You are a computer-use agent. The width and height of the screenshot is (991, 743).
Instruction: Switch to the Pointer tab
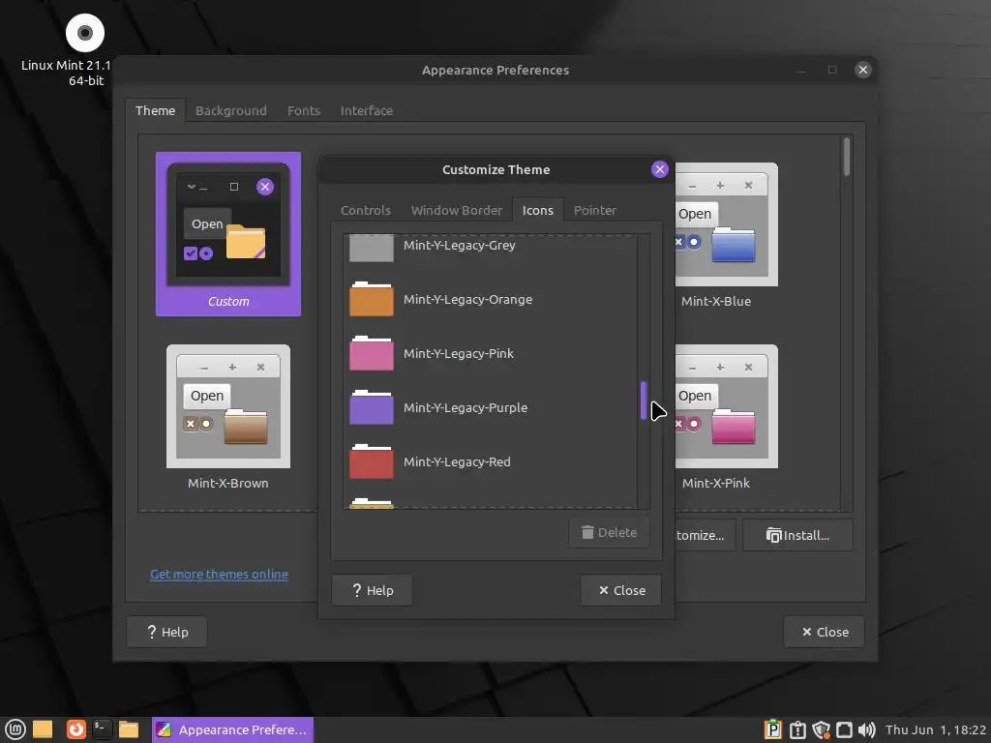click(595, 210)
